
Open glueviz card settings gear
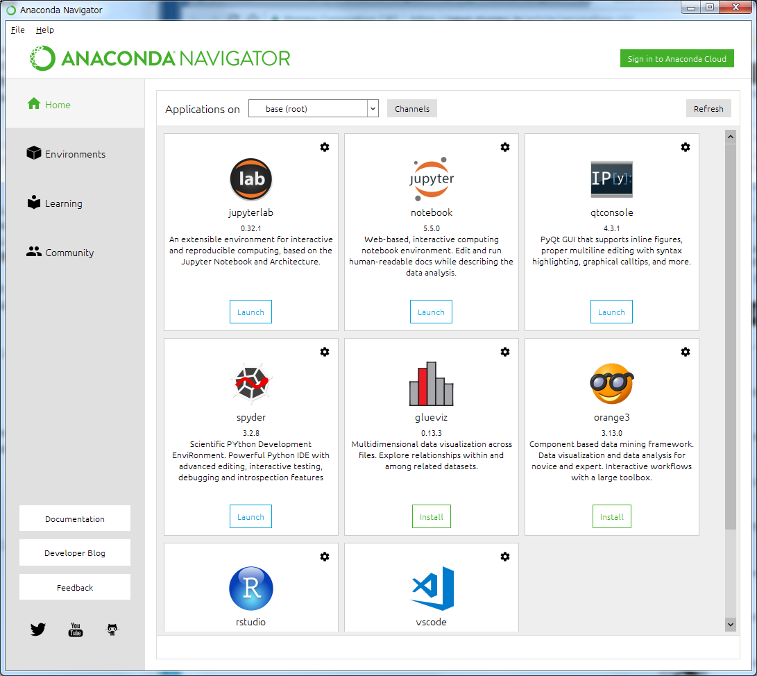505,352
